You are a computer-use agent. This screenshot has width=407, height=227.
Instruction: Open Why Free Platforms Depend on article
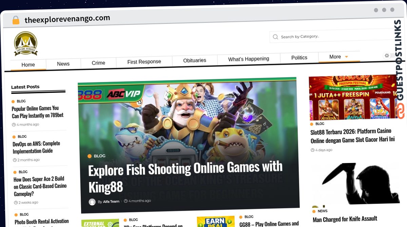tap(153, 225)
